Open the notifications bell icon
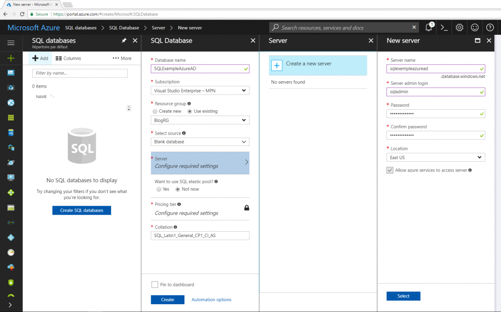Viewport: 501px width, 312px height. (429, 27)
